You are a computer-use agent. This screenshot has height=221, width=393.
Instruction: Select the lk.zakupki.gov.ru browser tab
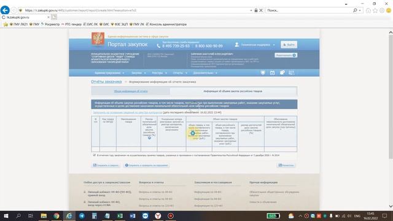[25, 17]
